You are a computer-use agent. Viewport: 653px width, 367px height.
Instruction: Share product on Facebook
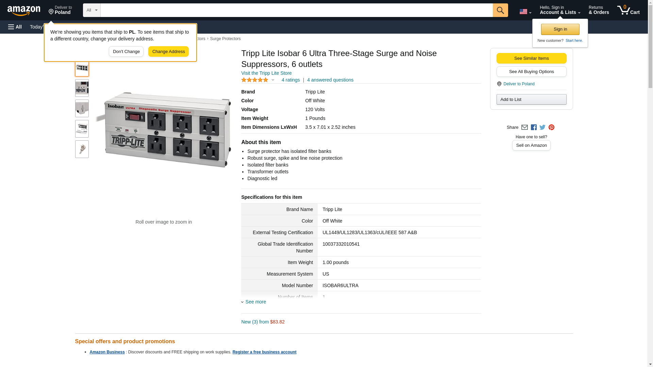pyautogui.click(x=534, y=127)
